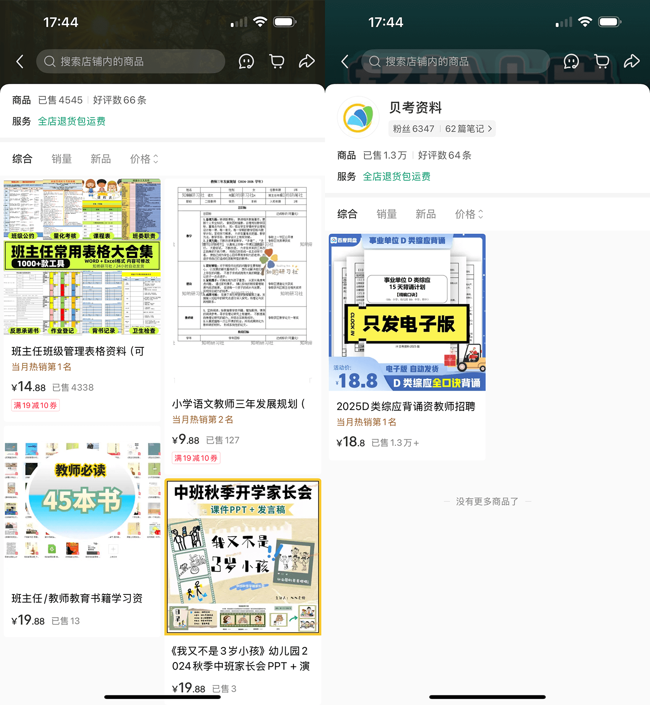Tap ¥14.88 price
This screenshot has height=705, width=650.
(29, 387)
